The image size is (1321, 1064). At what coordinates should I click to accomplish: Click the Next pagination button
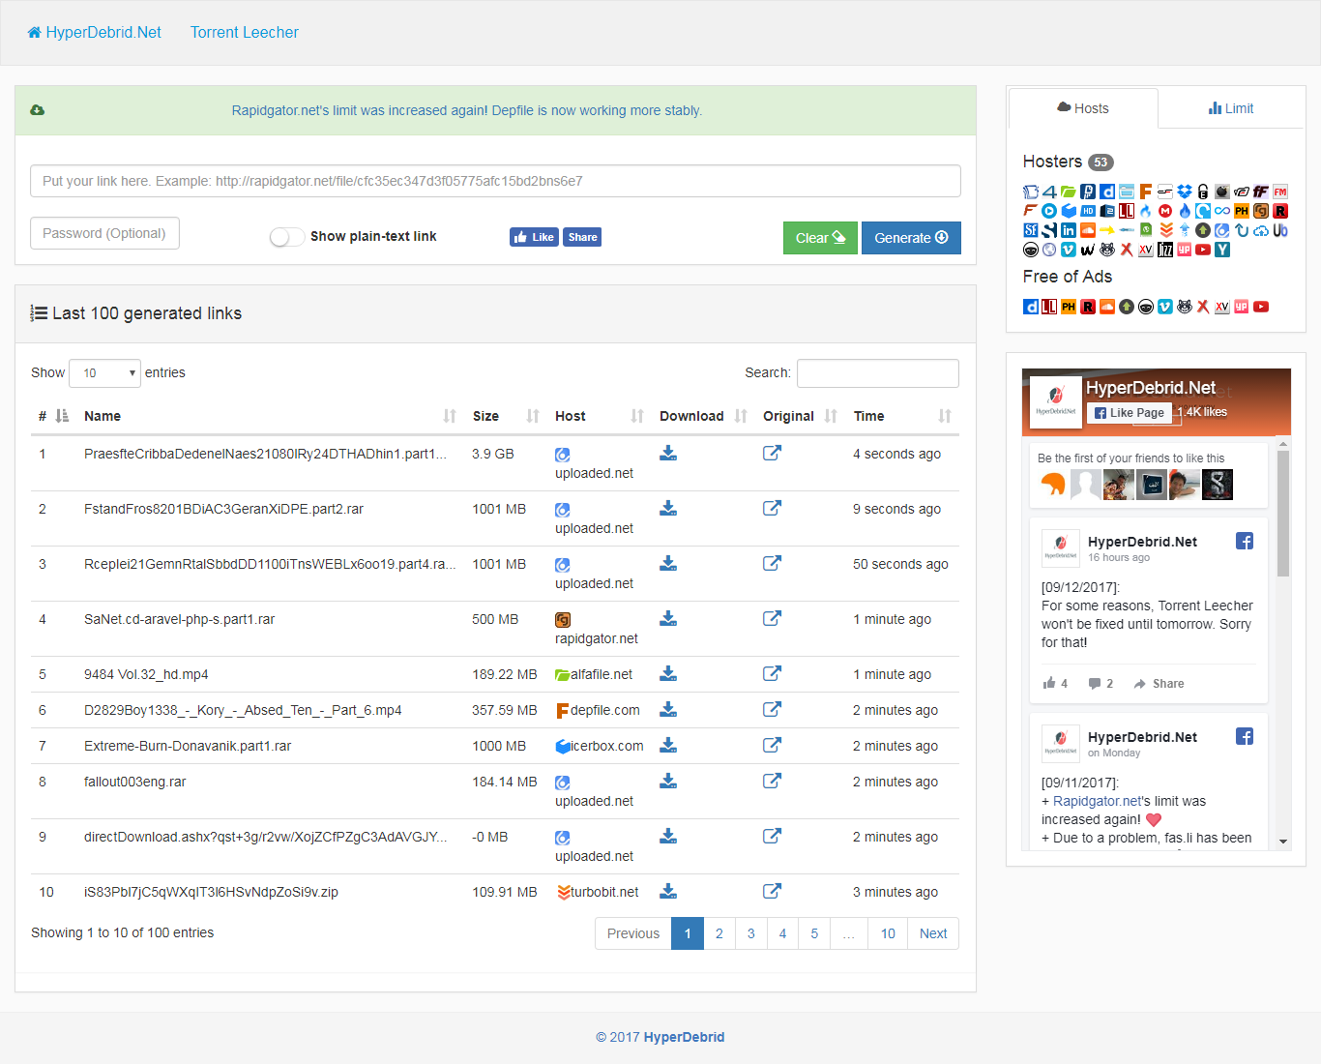click(x=933, y=933)
